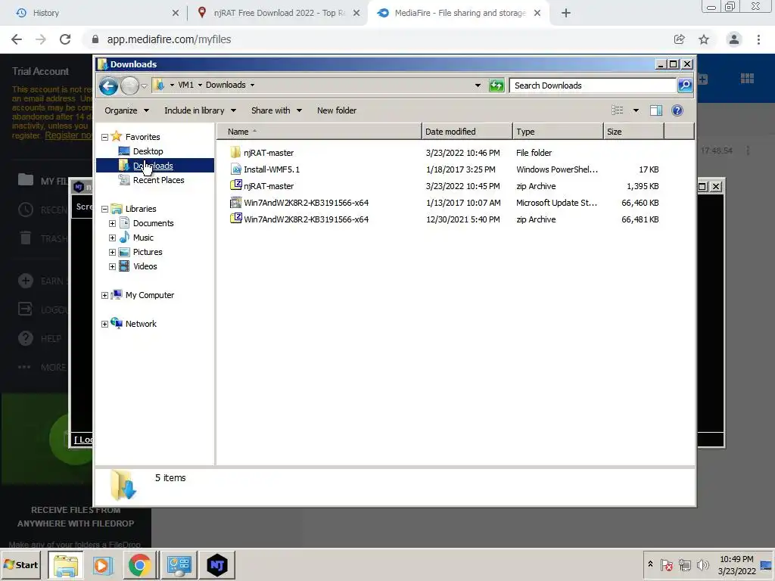
Task: Click the Explorer forward arrow button
Action: [130, 86]
